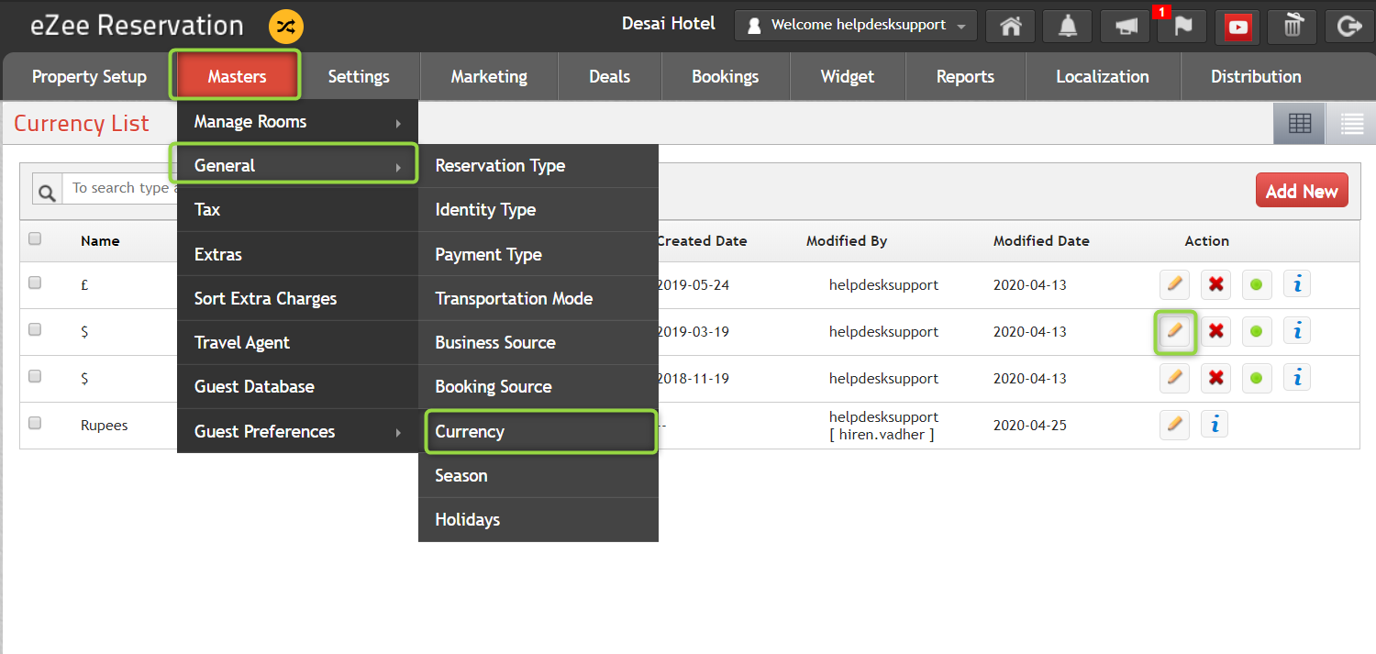Open the Masters menu tab
Viewport: 1376px width, 654px height.
pyautogui.click(x=236, y=76)
